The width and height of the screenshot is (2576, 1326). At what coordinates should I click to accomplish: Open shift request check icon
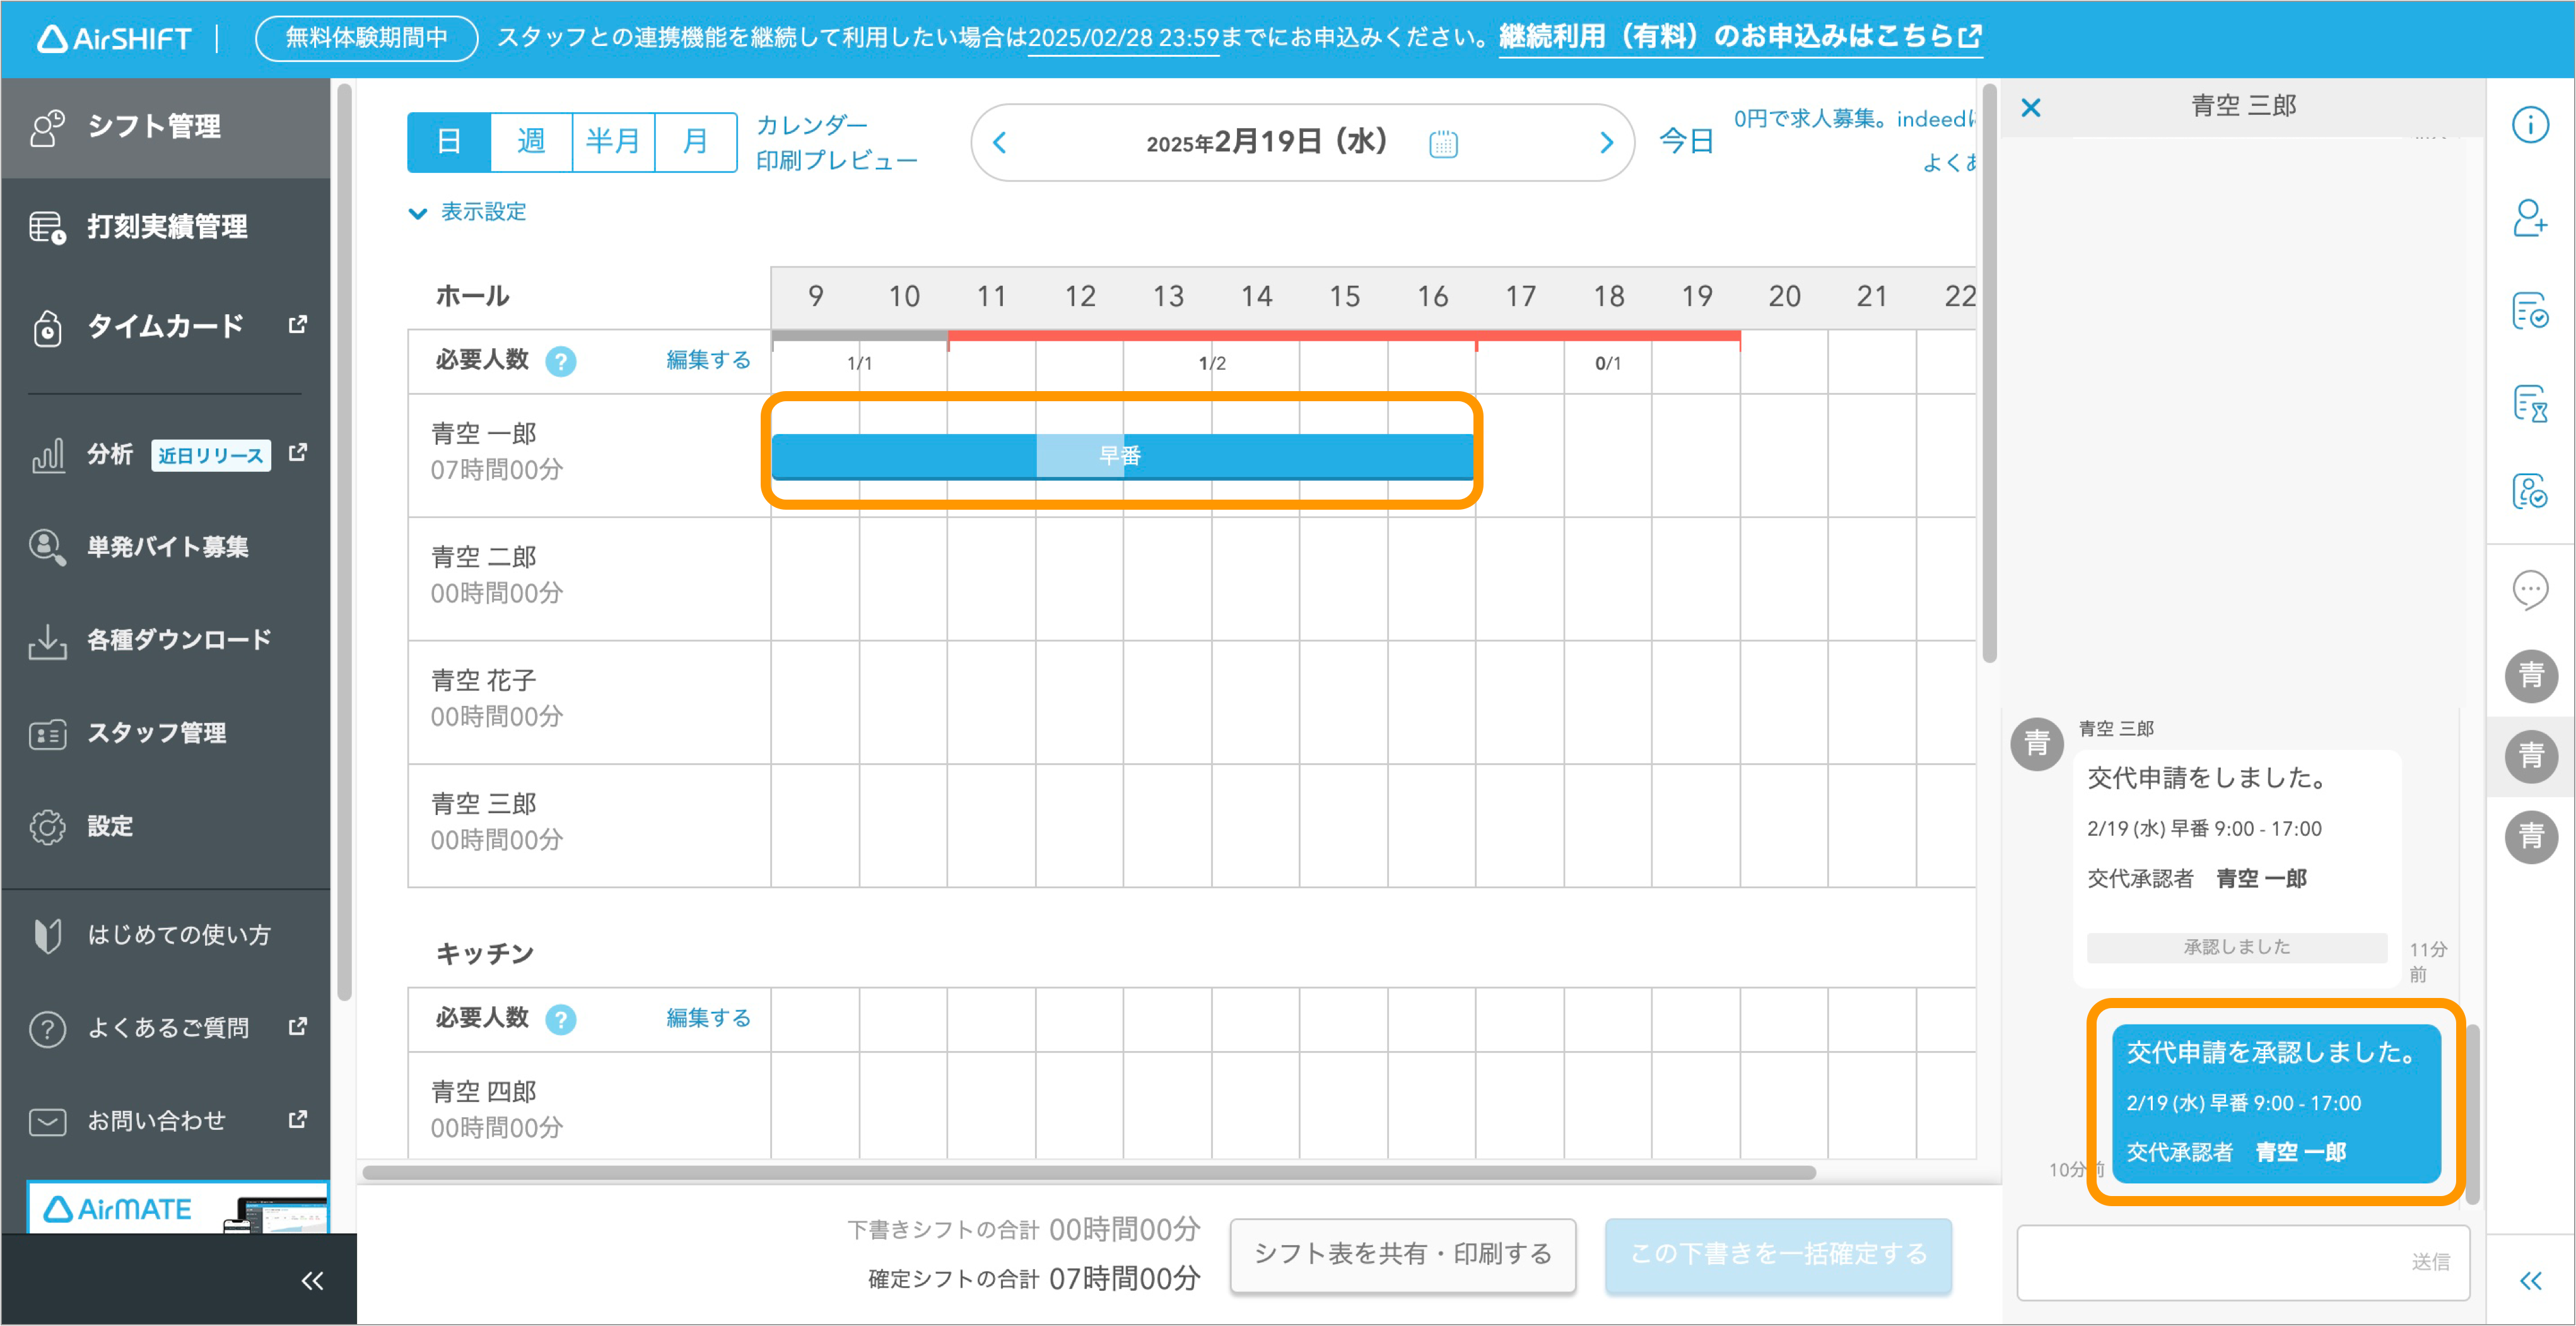pyautogui.click(x=2530, y=311)
